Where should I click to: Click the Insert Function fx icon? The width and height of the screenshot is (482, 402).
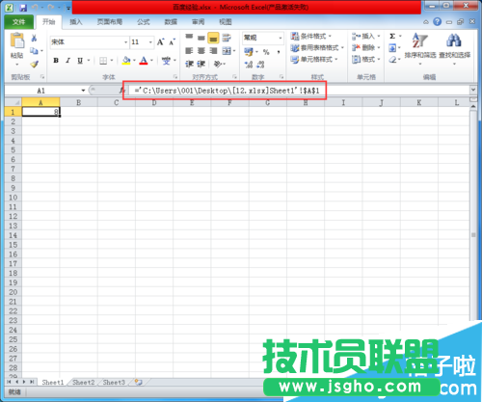click(x=121, y=91)
